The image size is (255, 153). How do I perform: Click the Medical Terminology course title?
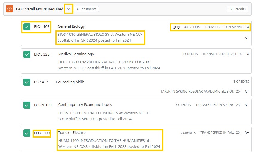tap(76, 54)
